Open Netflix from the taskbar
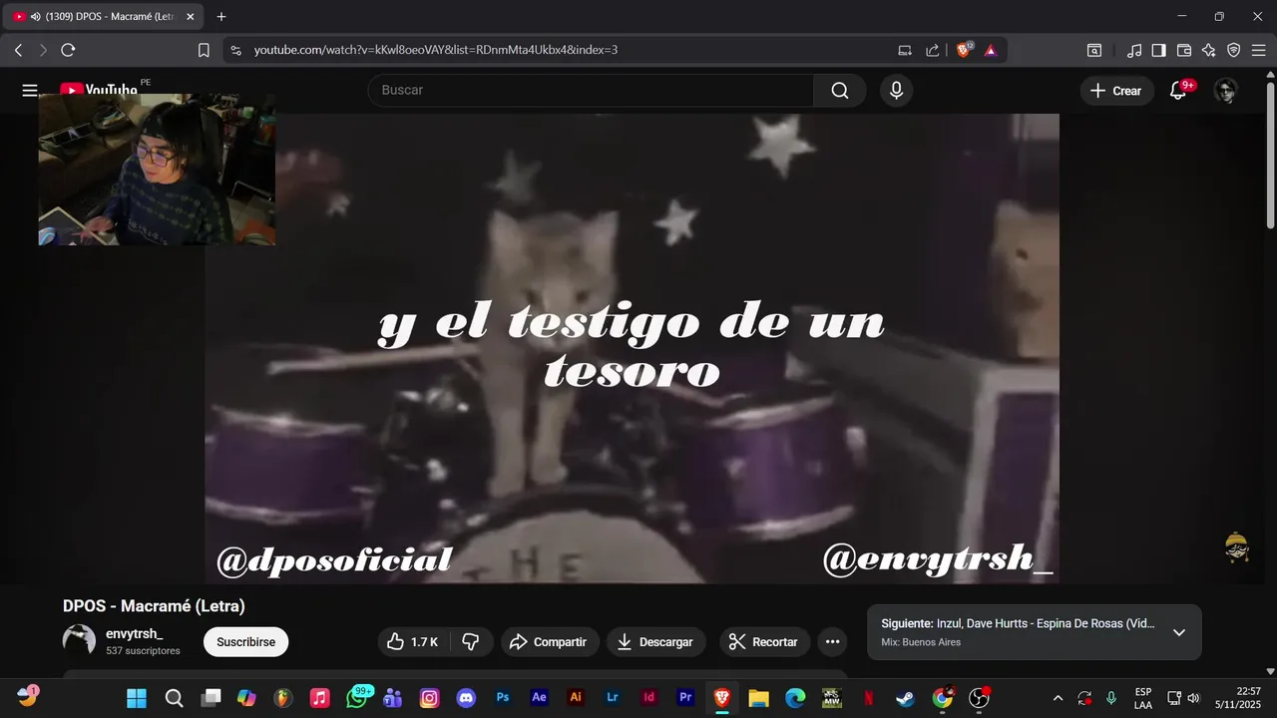The height and width of the screenshot is (718, 1277). click(868, 698)
